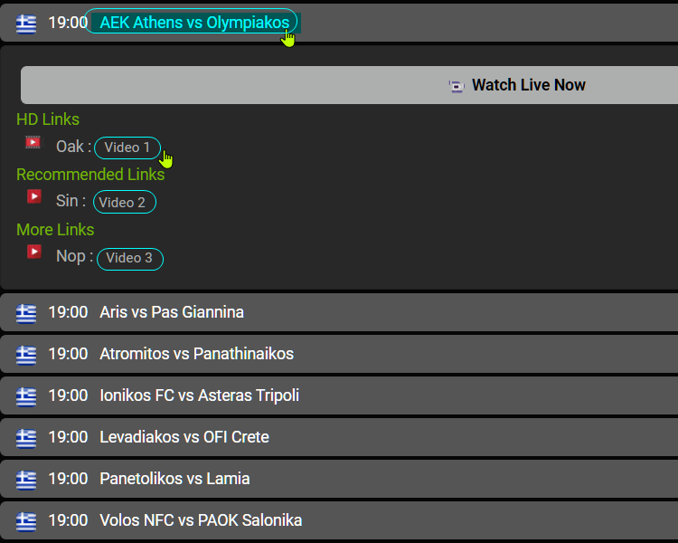Click the film icon next to Oak
Viewport: 678px width, 543px height.
(x=33, y=142)
